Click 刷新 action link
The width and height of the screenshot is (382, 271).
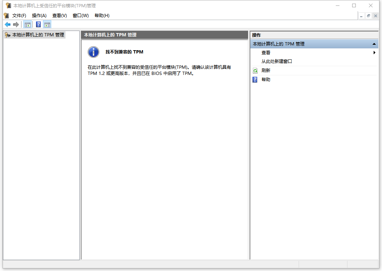tap(266, 71)
